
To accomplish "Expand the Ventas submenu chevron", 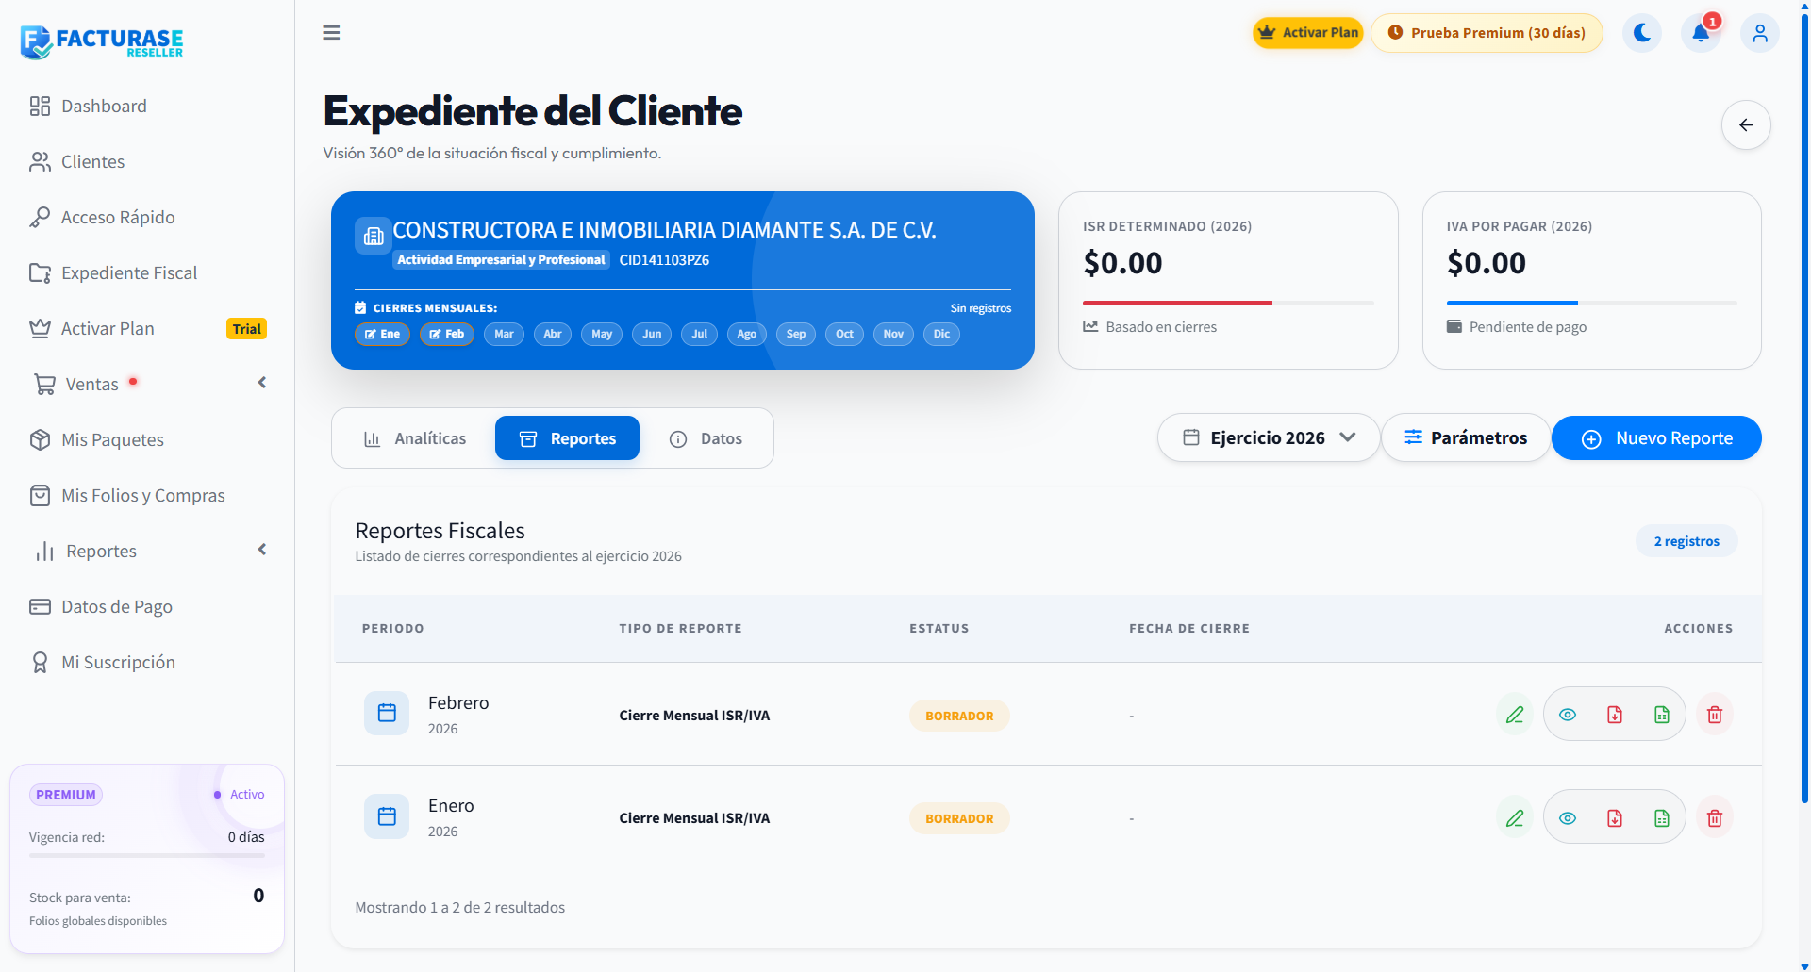I will pos(262,383).
